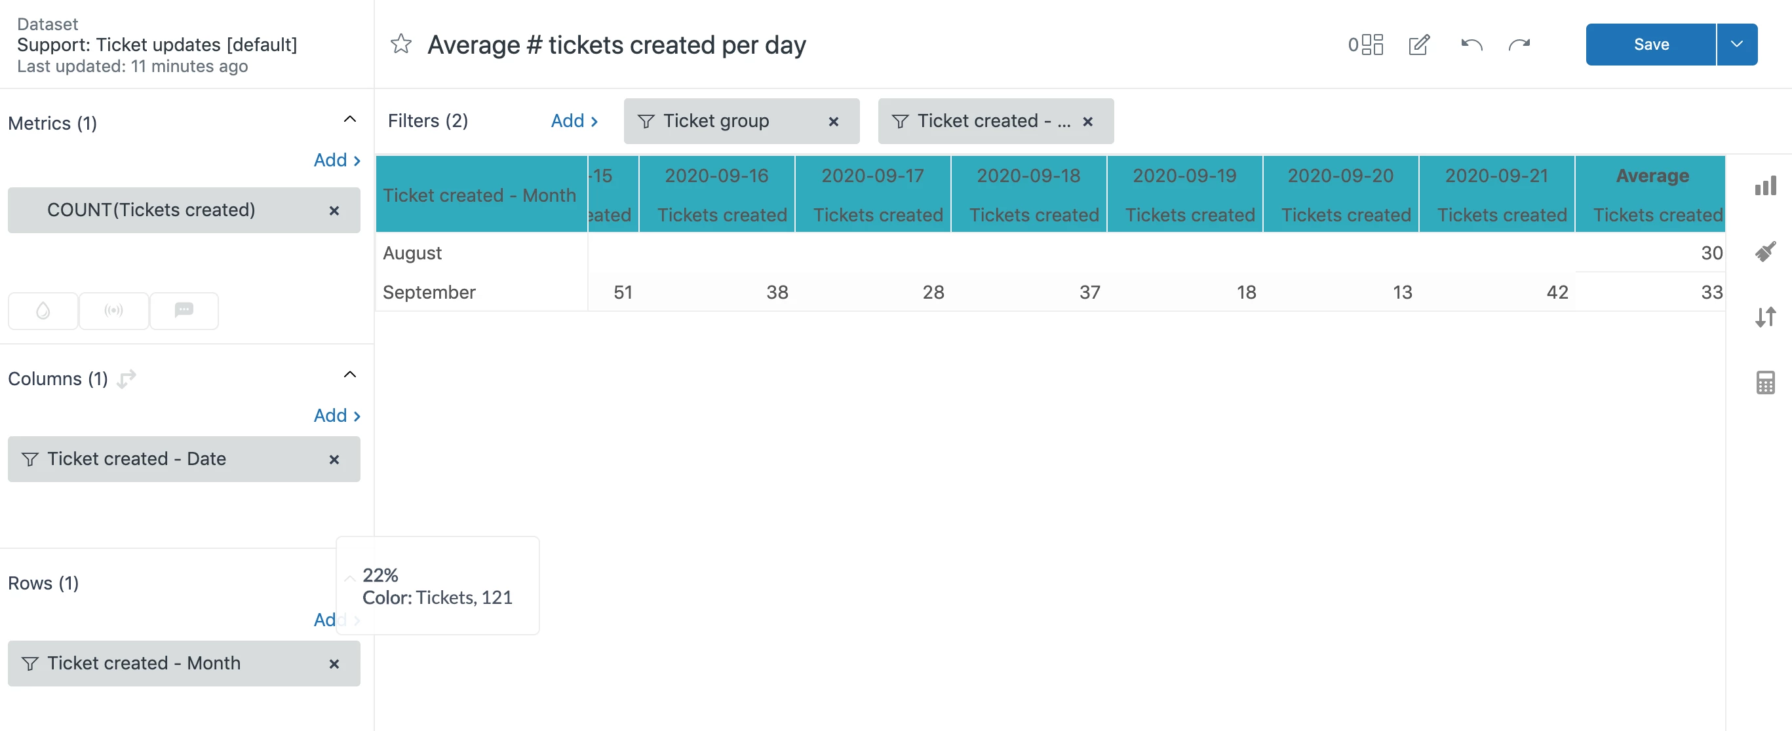Remove the COUNT(Tickets created) metric
Image resolution: width=1792 pixels, height=731 pixels.
click(334, 210)
